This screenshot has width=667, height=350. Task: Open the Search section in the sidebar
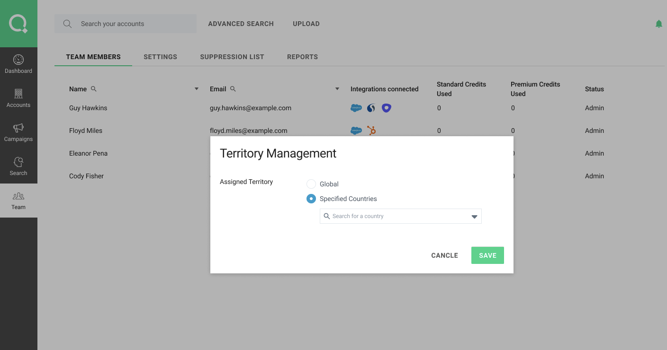click(18, 166)
